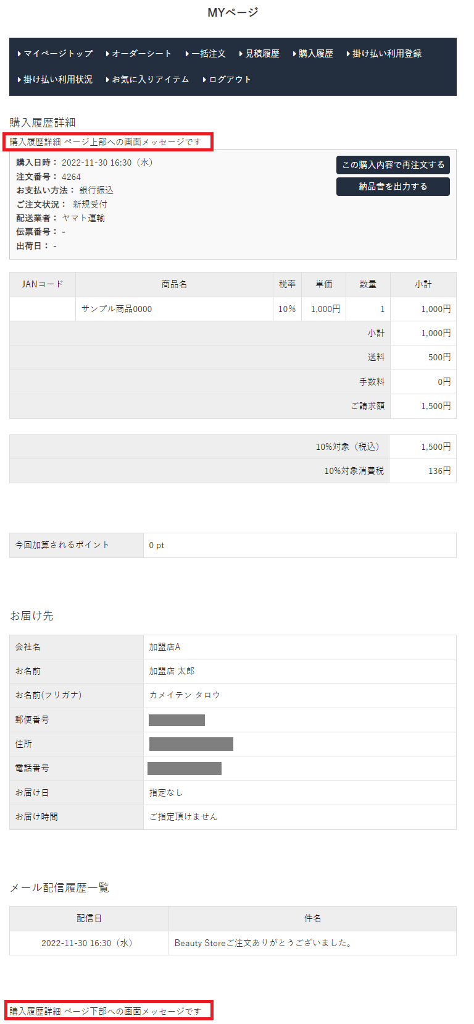
Task: Click the Beauty Store mail subject
Action: 264,943
